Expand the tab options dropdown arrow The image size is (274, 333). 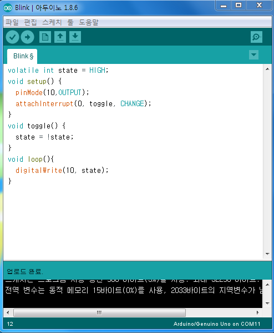(253, 55)
